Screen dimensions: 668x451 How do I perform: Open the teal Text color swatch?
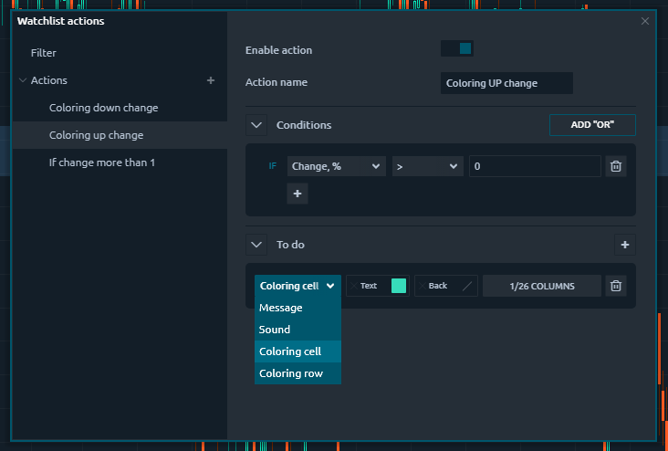point(398,286)
